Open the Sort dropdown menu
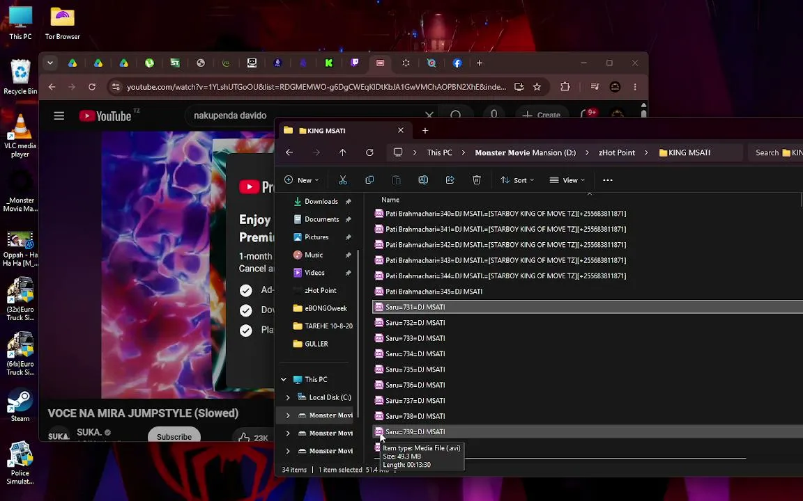 tap(517, 180)
